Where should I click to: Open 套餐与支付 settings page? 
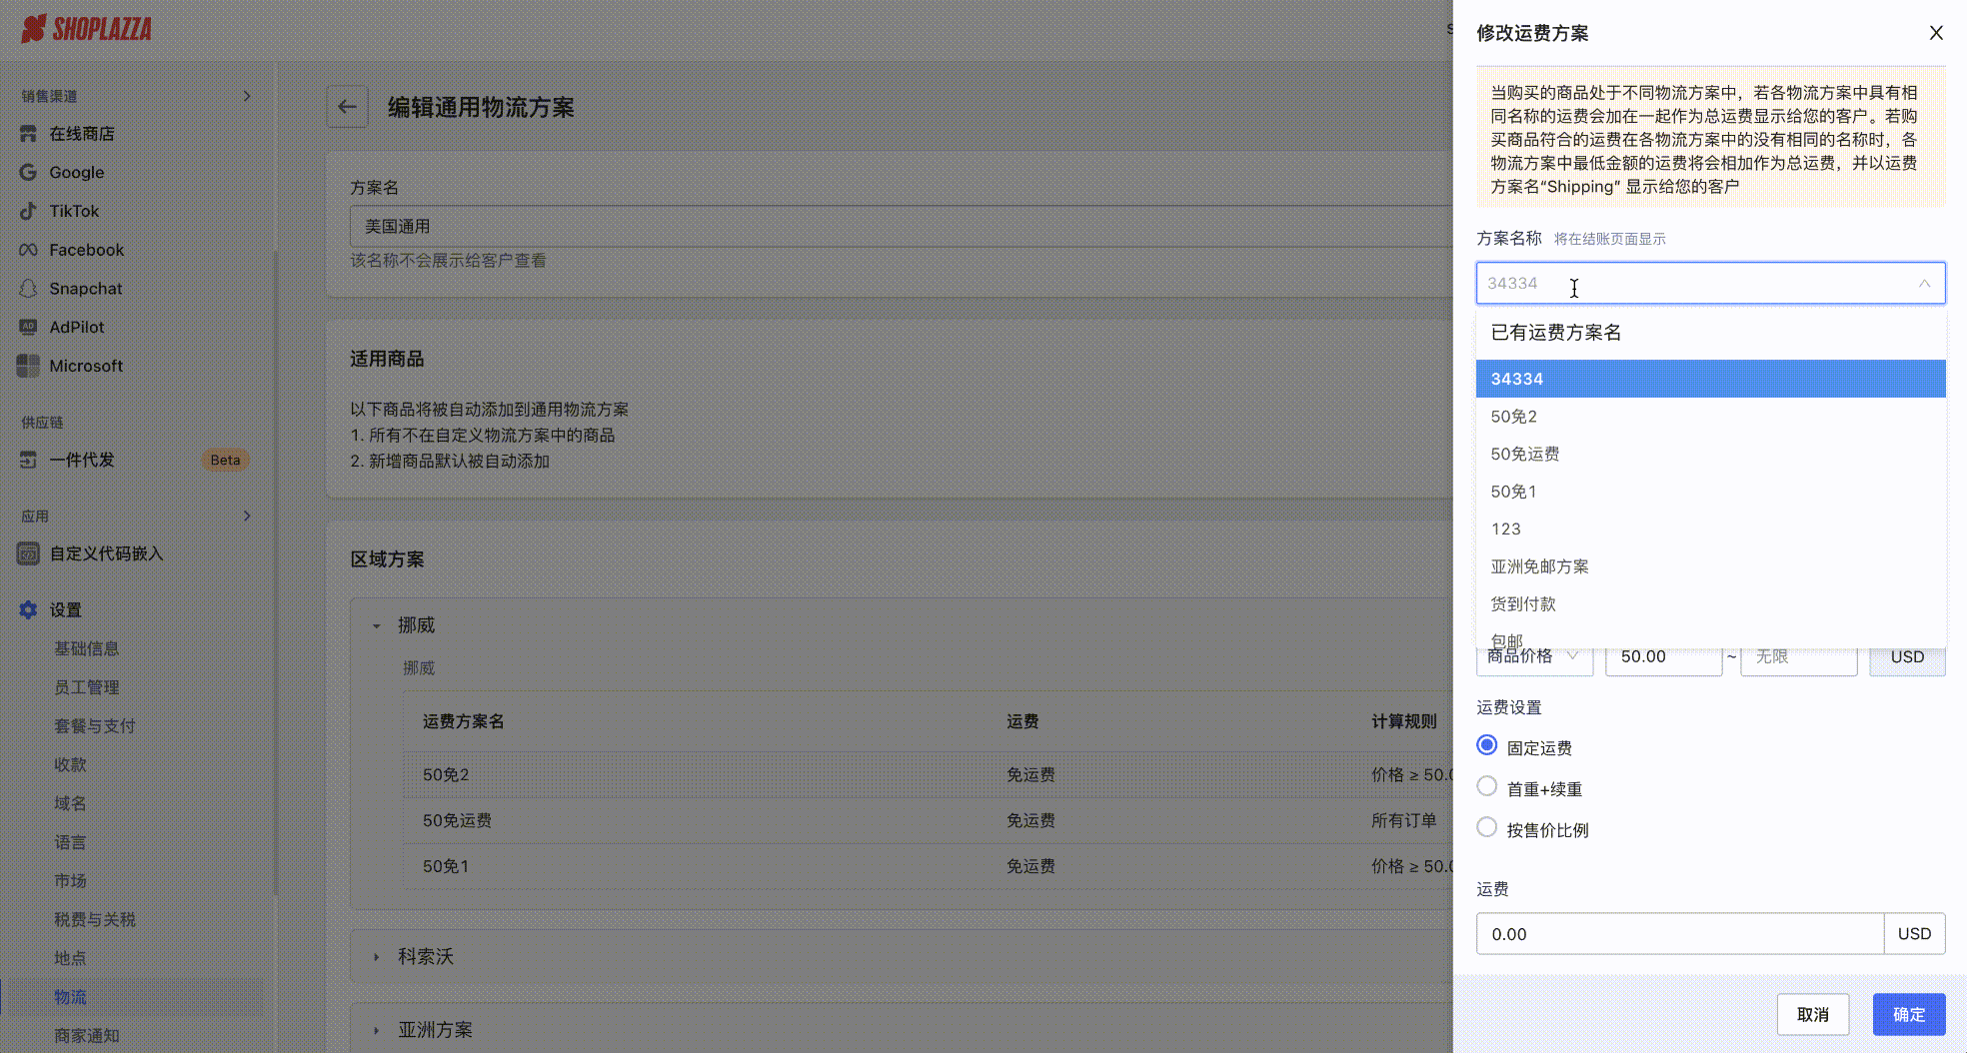pyautogui.click(x=95, y=726)
